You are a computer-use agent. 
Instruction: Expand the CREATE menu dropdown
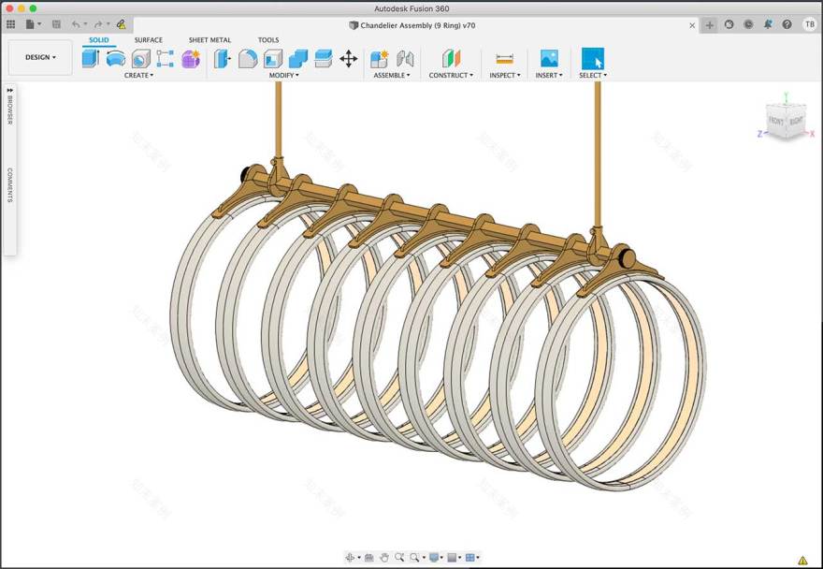click(138, 75)
